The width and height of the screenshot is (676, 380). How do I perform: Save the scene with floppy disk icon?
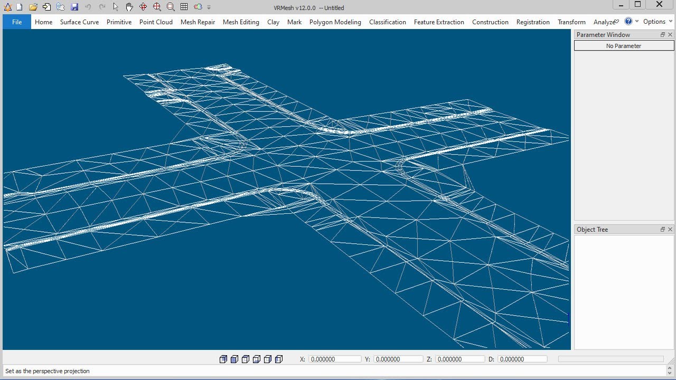(x=74, y=7)
